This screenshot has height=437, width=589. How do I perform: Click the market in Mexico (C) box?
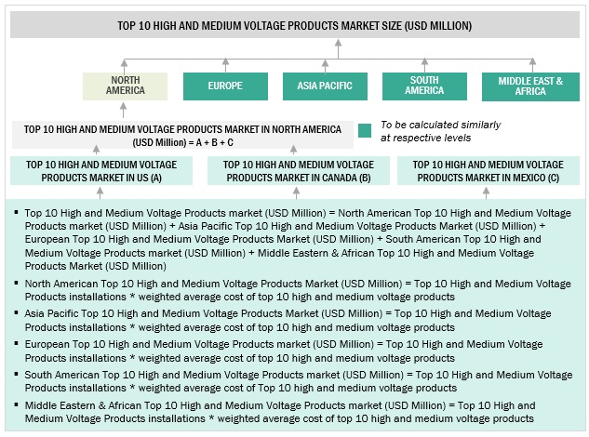(x=486, y=170)
